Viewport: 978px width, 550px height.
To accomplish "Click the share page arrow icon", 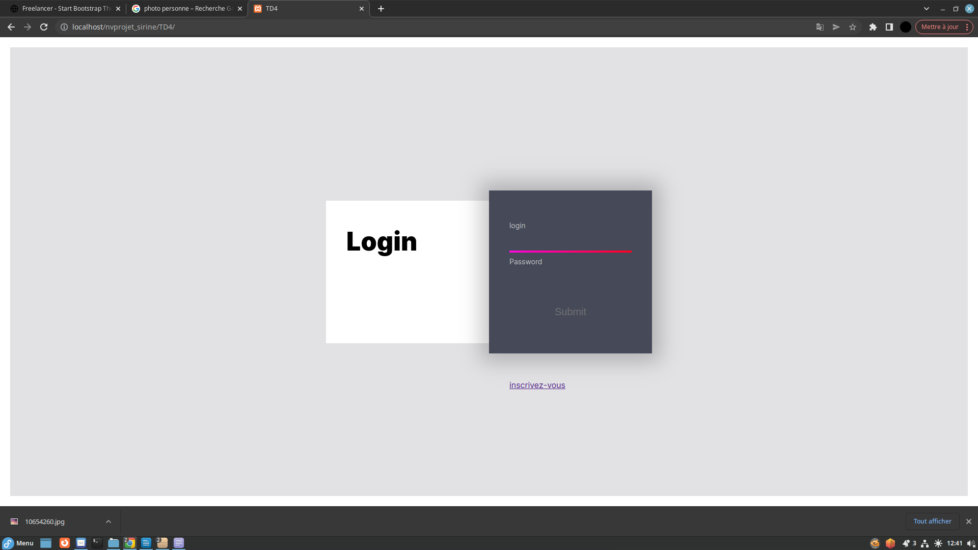I will pos(836,27).
